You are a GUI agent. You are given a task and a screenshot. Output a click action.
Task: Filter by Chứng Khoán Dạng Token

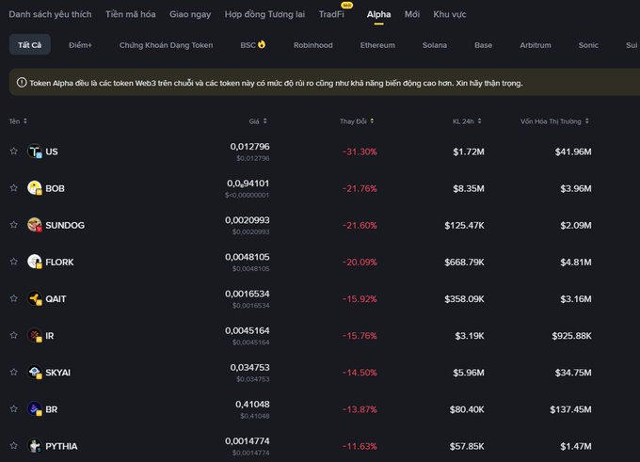tap(167, 45)
